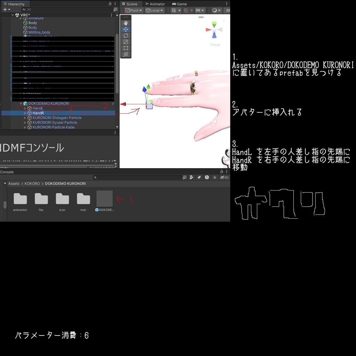356x356 pixels.
Task: Click the blue Z-axis gizmo cone
Action: (x=214, y=35)
